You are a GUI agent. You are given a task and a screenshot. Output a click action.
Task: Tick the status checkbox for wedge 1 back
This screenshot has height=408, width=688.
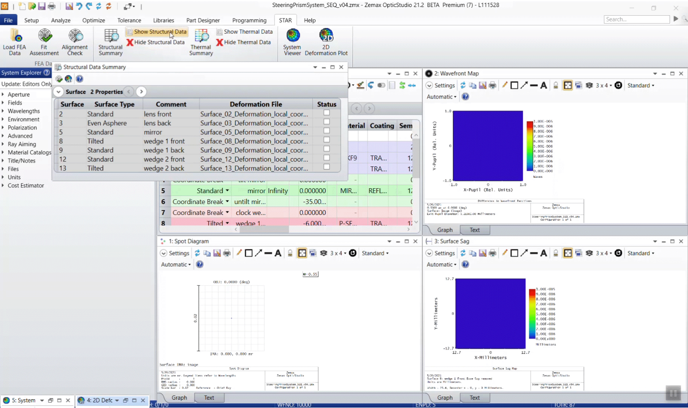[x=326, y=148]
